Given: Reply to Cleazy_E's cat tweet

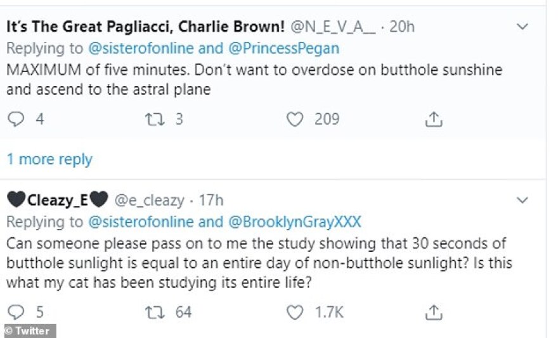Looking at the screenshot, I should pyautogui.click(x=17, y=312).
